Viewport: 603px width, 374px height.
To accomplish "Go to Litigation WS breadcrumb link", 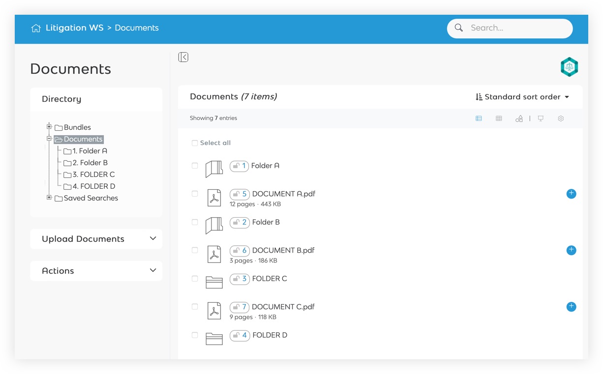I will [74, 28].
